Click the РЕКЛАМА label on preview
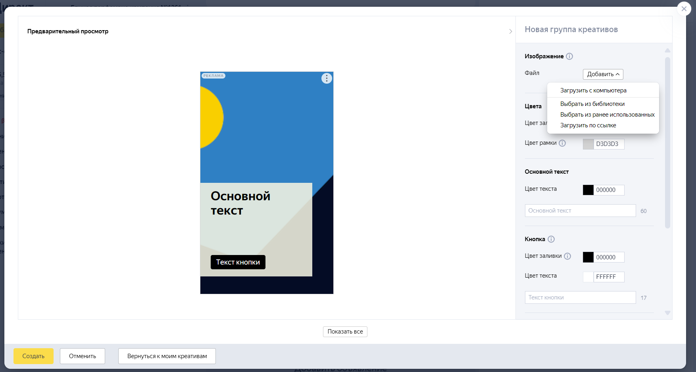The height and width of the screenshot is (372, 696). pos(213,76)
